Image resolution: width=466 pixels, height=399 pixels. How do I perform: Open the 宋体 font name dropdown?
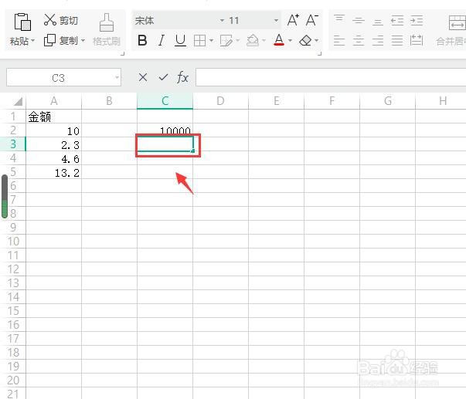[x=222, y=21]
